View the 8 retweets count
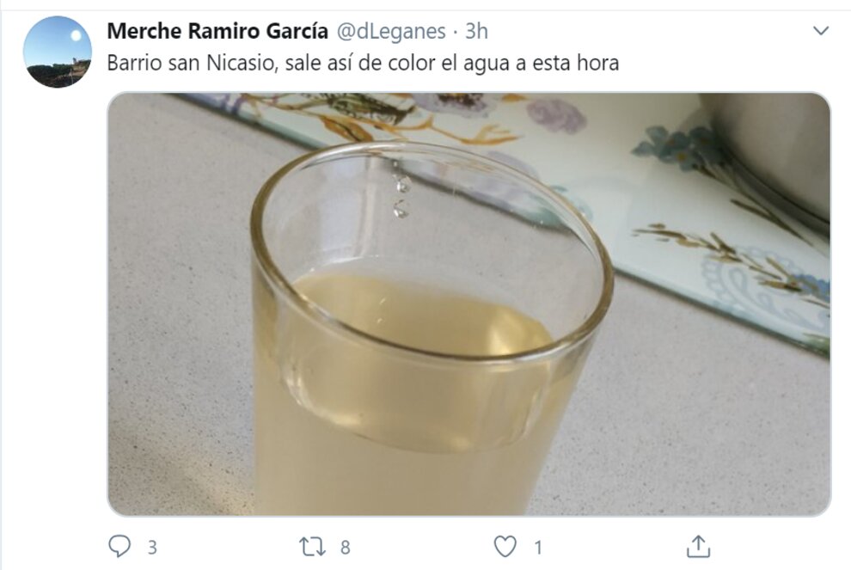Screen dimensions: 851x570 coord(346,547)
